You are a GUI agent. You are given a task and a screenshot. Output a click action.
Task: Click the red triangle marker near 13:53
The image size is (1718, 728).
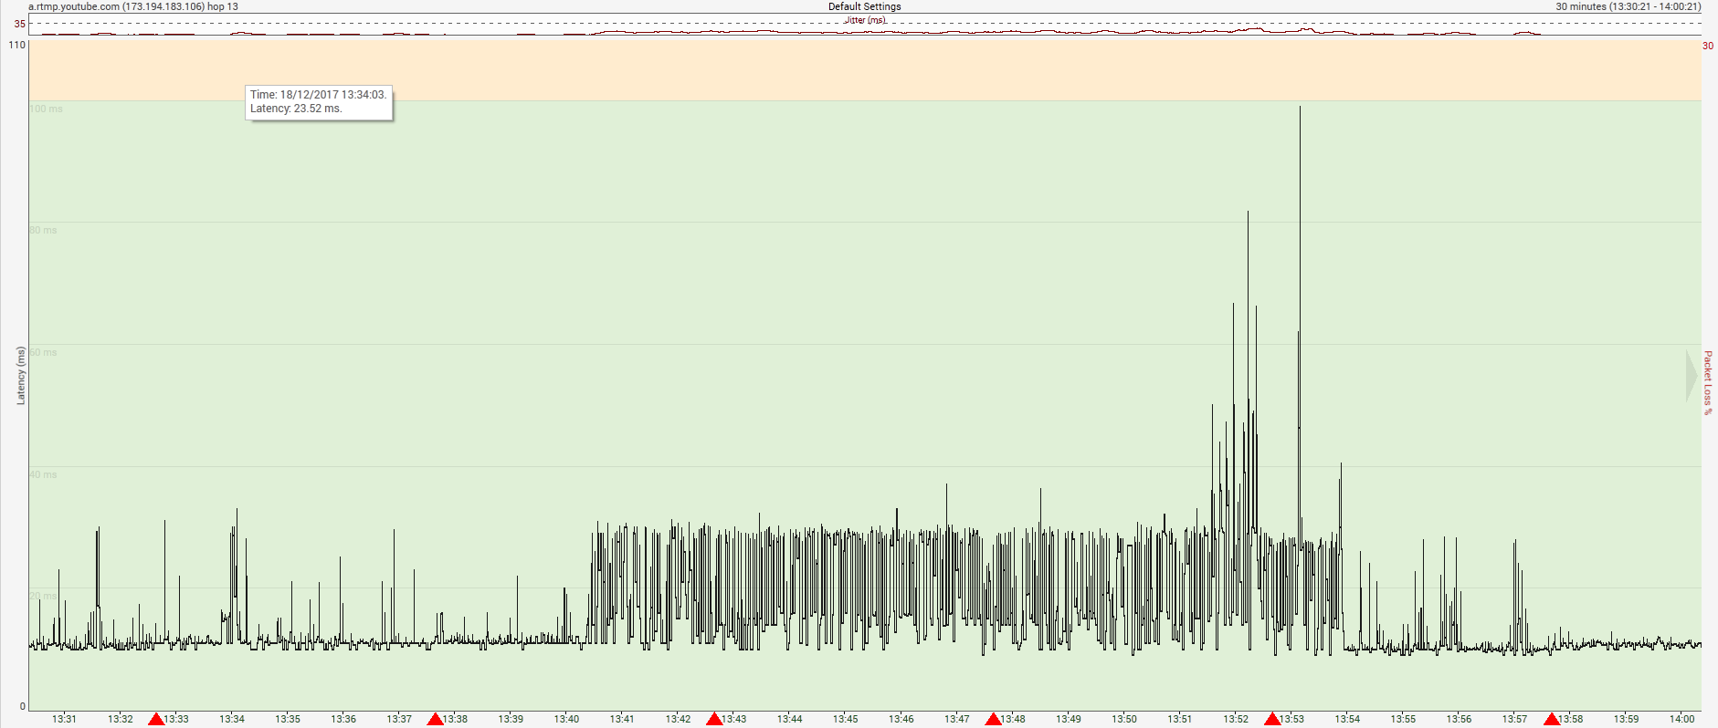(x=1271, y=720)
